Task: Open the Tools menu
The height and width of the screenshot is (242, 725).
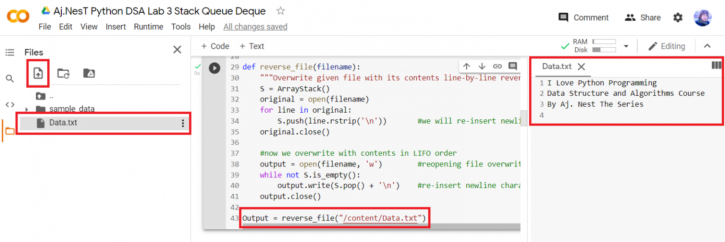Action: click(x=181, y=27)
